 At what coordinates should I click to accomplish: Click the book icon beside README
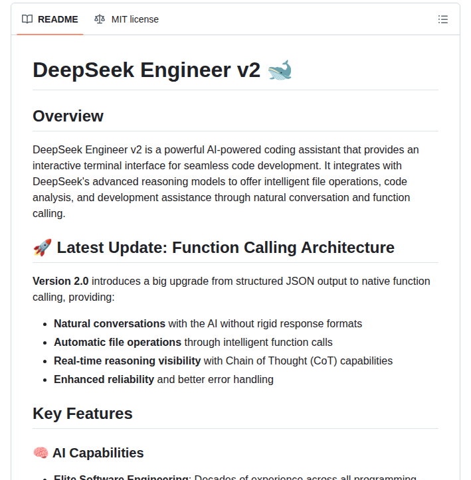pos(27,19)
